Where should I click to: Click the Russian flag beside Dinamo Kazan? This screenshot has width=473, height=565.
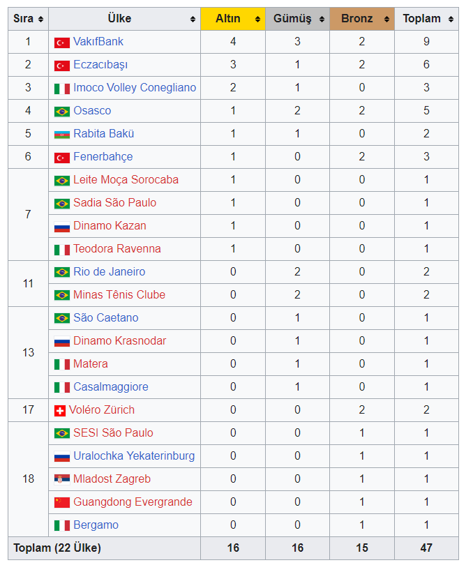click(x=61, y=227)
